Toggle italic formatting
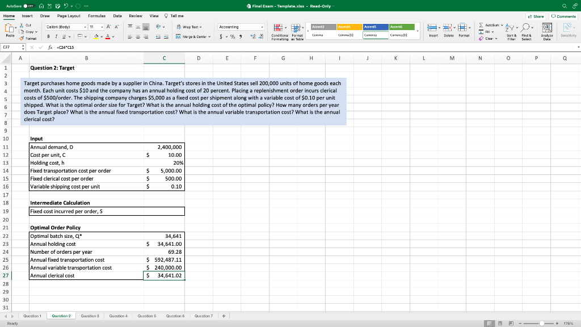 [56, 35]
